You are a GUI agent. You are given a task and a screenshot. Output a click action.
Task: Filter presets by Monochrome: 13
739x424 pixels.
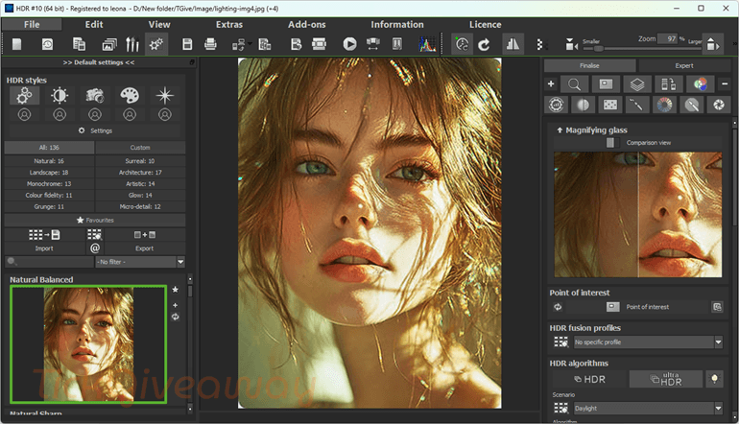(x=49, y=184)
